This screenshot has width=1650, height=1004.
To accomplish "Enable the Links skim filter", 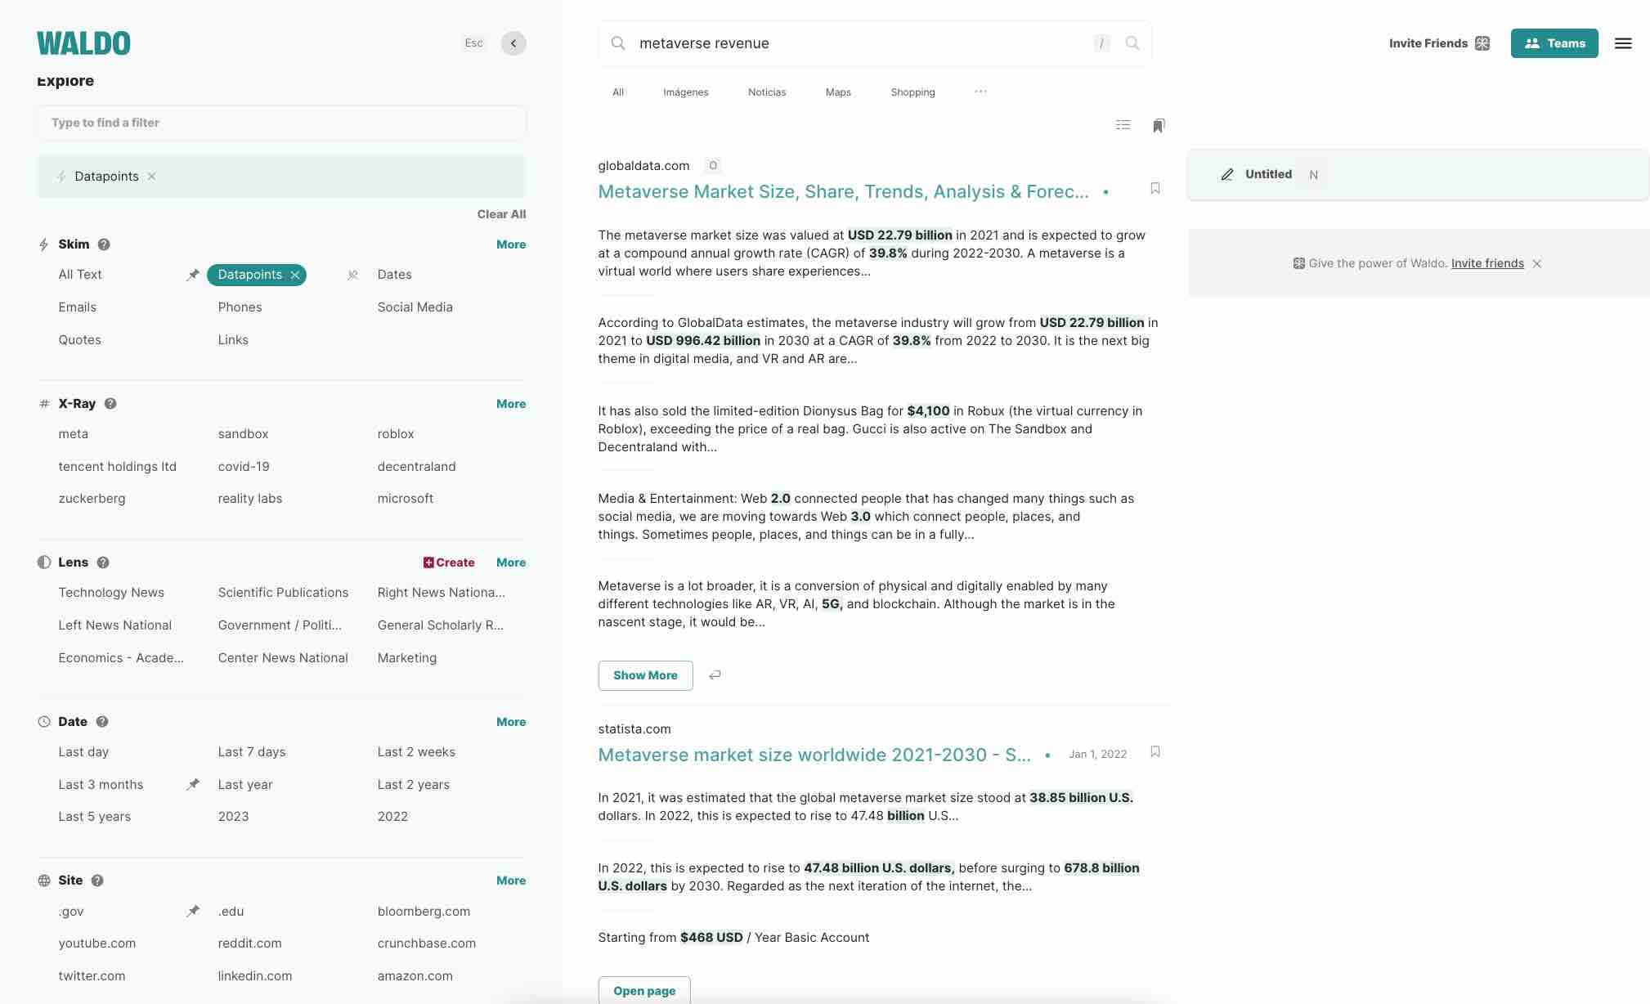I will point(233,340).
